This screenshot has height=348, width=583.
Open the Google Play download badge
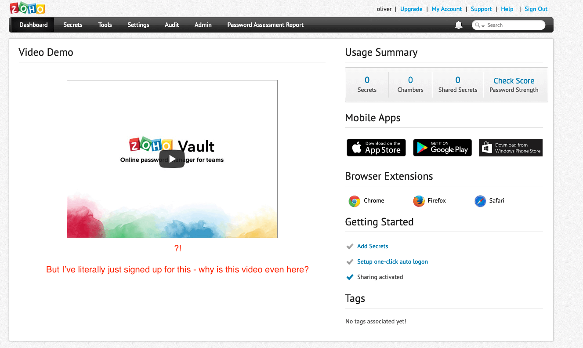tap(442, 148)
